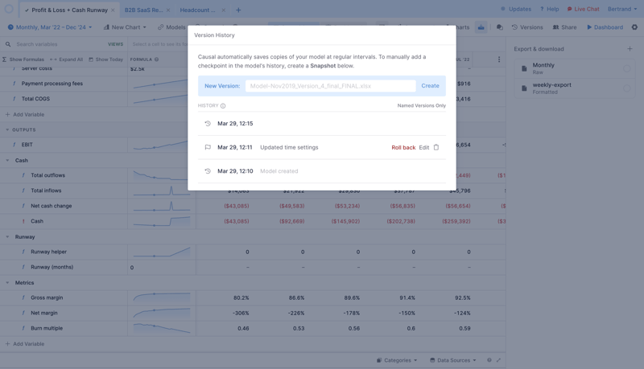Open the comments icon in toolbar
The width and height of the screenshot is (644, 369).
pos(499,27)
